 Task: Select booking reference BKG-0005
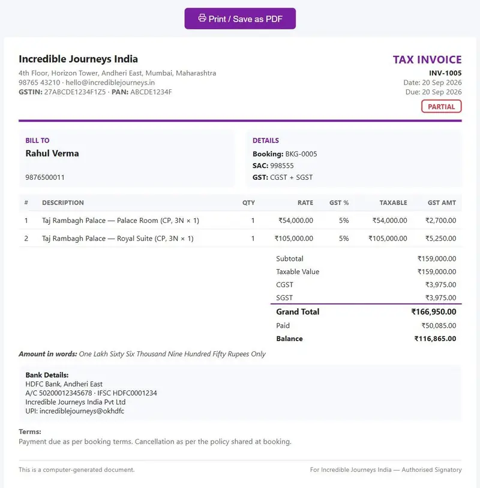301,154
